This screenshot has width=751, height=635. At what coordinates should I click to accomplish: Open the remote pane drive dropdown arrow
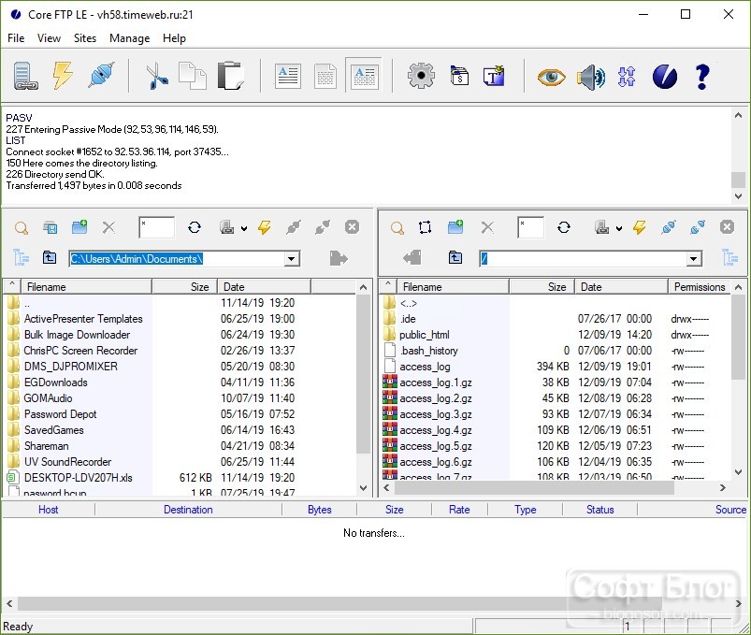click(619, 228)
